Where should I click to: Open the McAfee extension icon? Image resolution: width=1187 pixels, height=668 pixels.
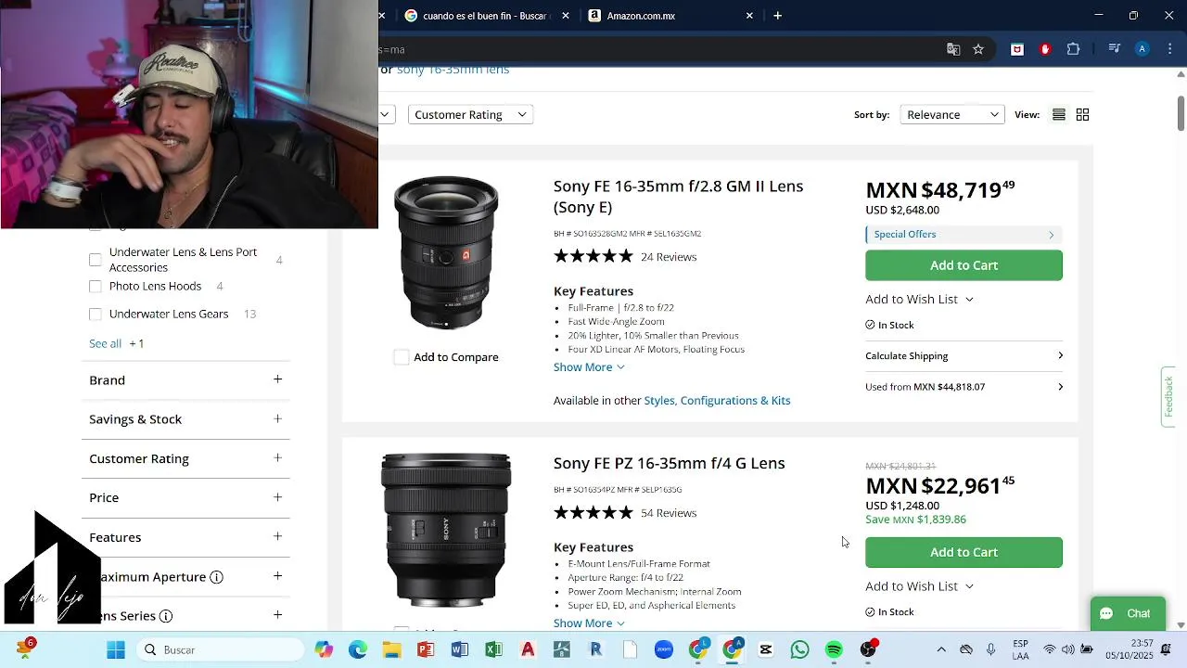[1017, 49]
